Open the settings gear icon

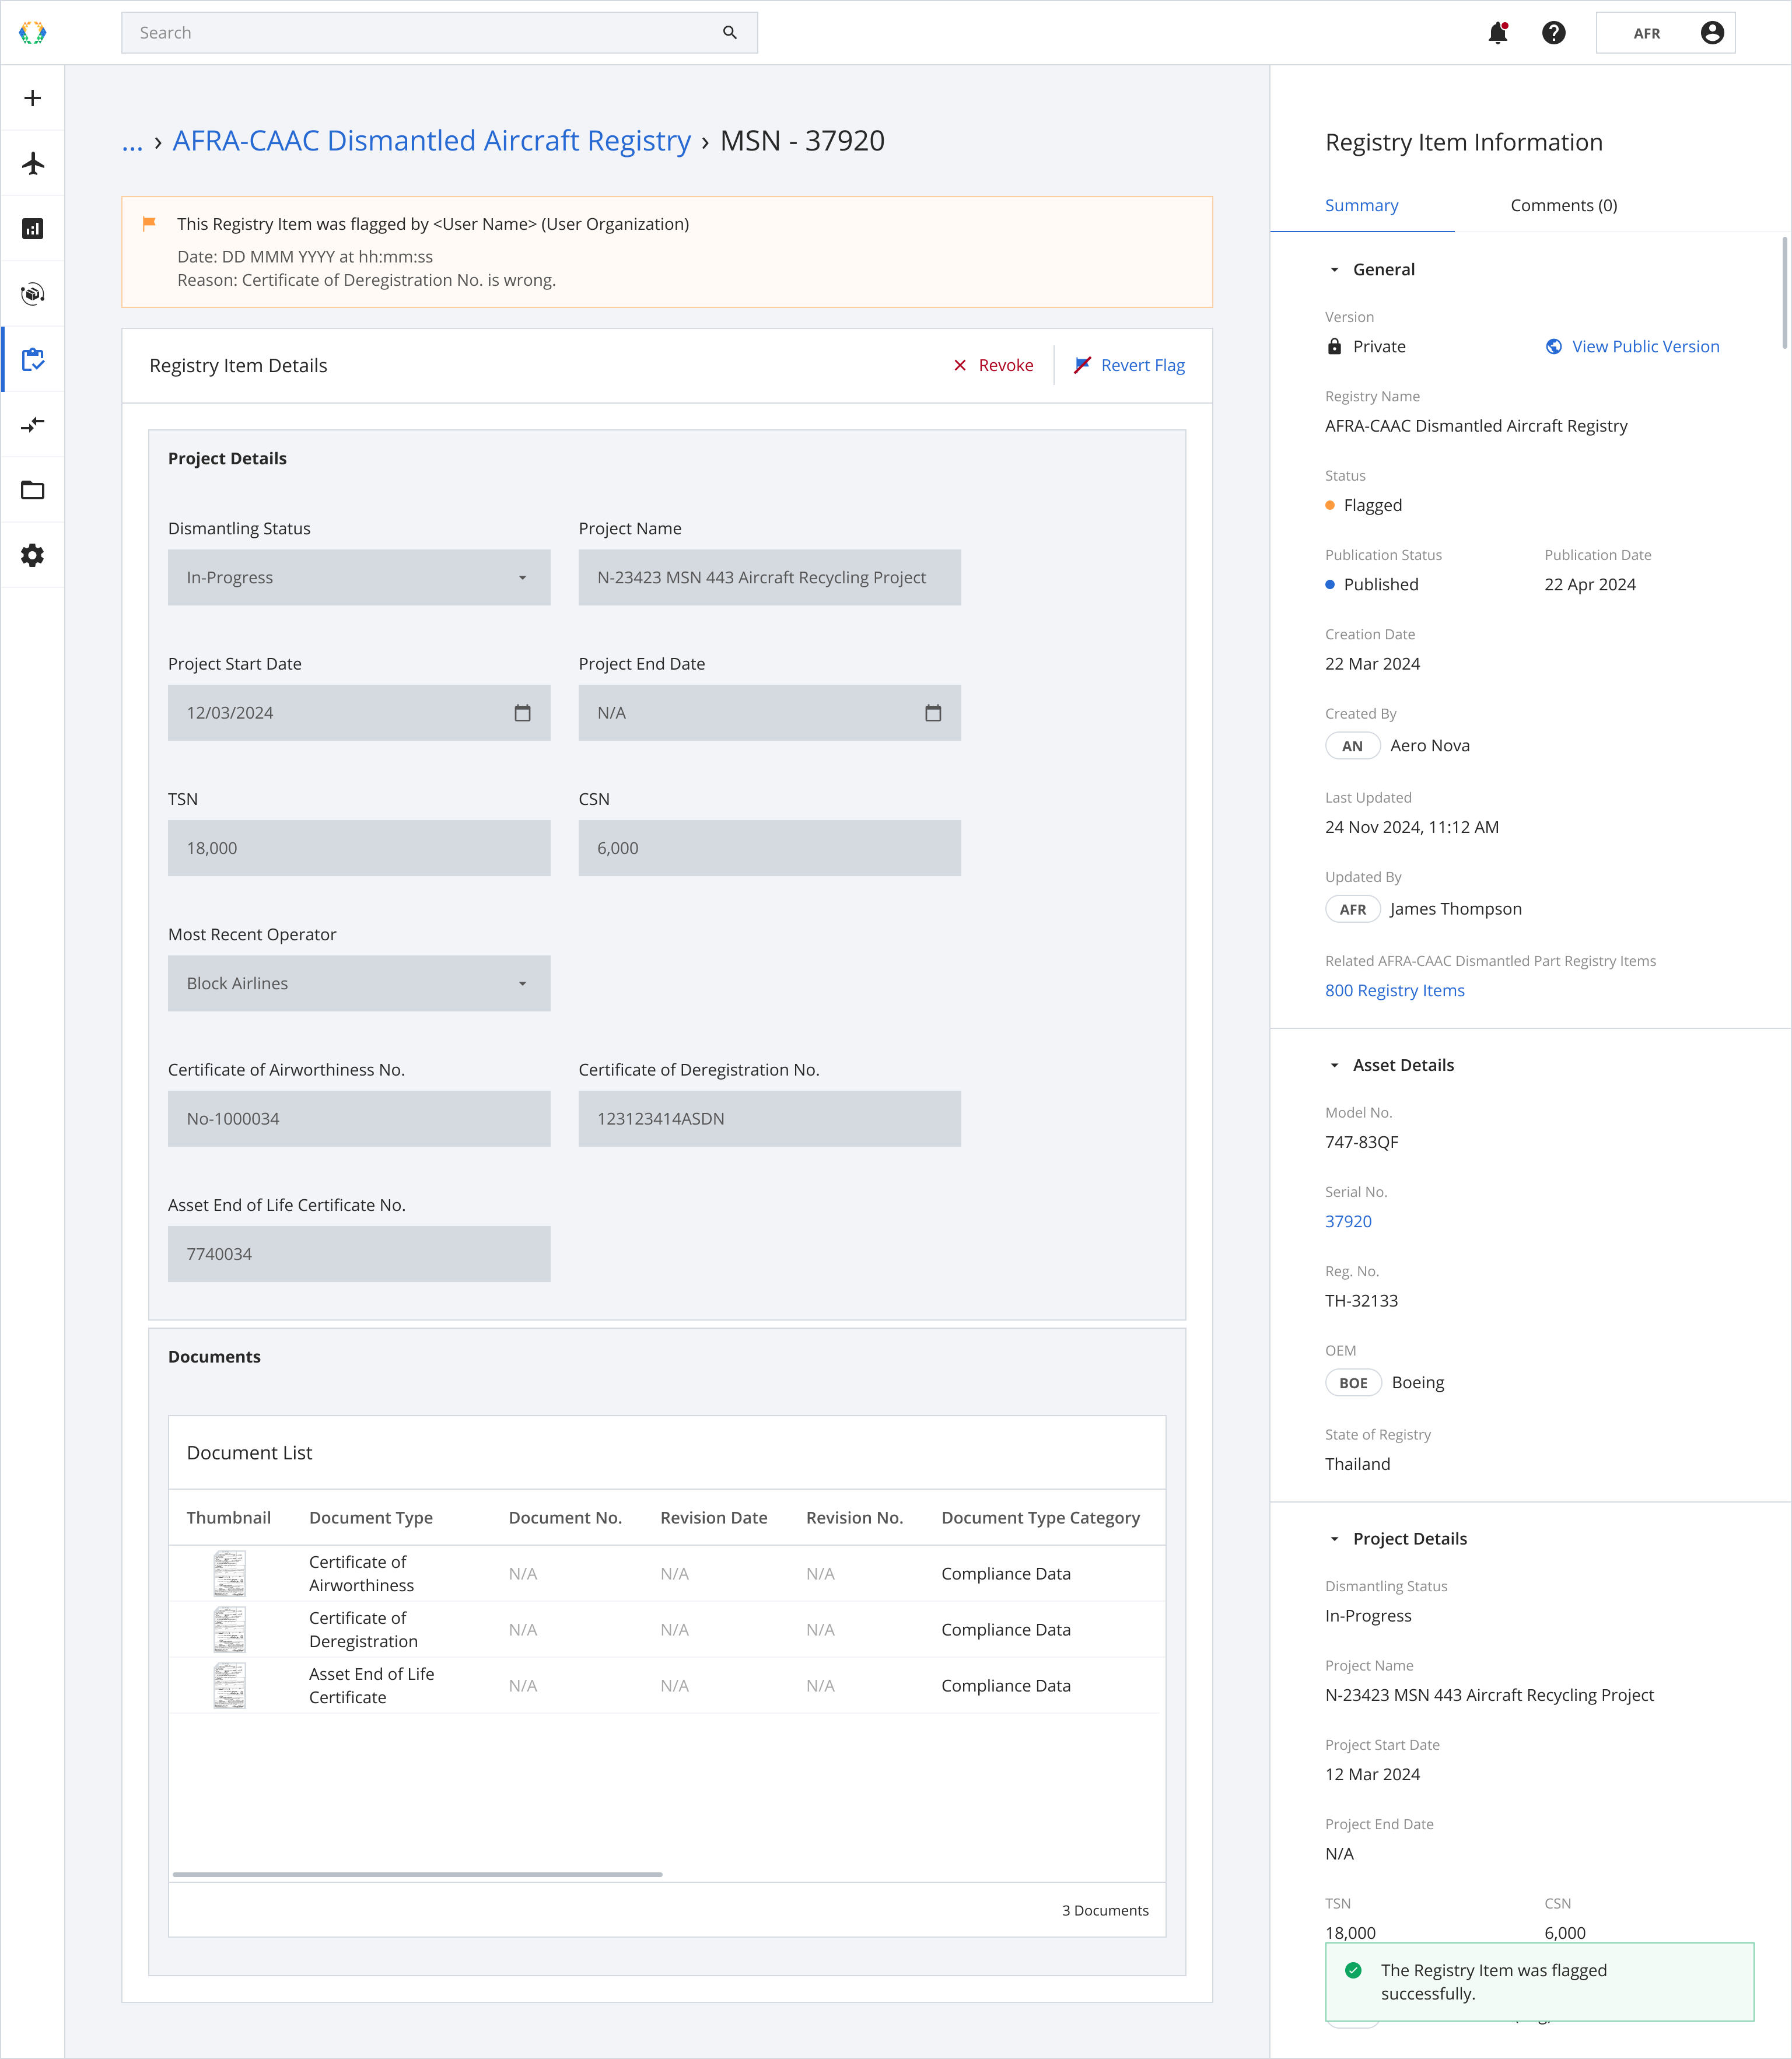33,555
